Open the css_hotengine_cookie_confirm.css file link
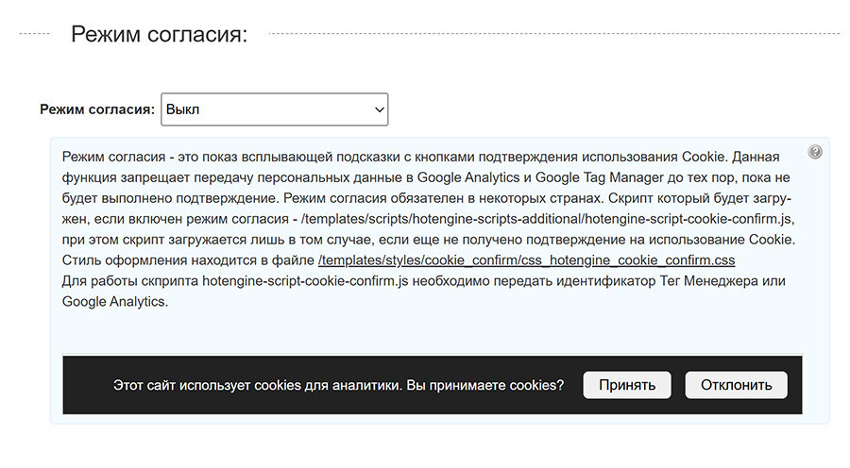Viewport: 850px width, 468px height. [526, 259]
